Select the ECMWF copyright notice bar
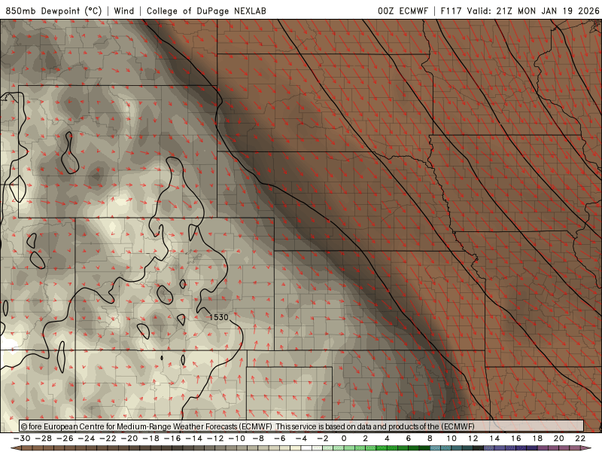The height and width of the screenshot is (452, 602). coord(302,426)
